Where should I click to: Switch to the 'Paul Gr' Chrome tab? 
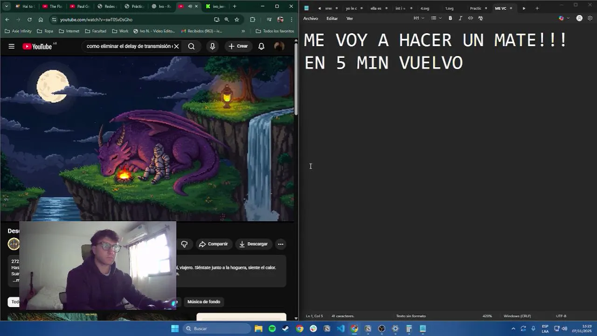tap(80, 7)
